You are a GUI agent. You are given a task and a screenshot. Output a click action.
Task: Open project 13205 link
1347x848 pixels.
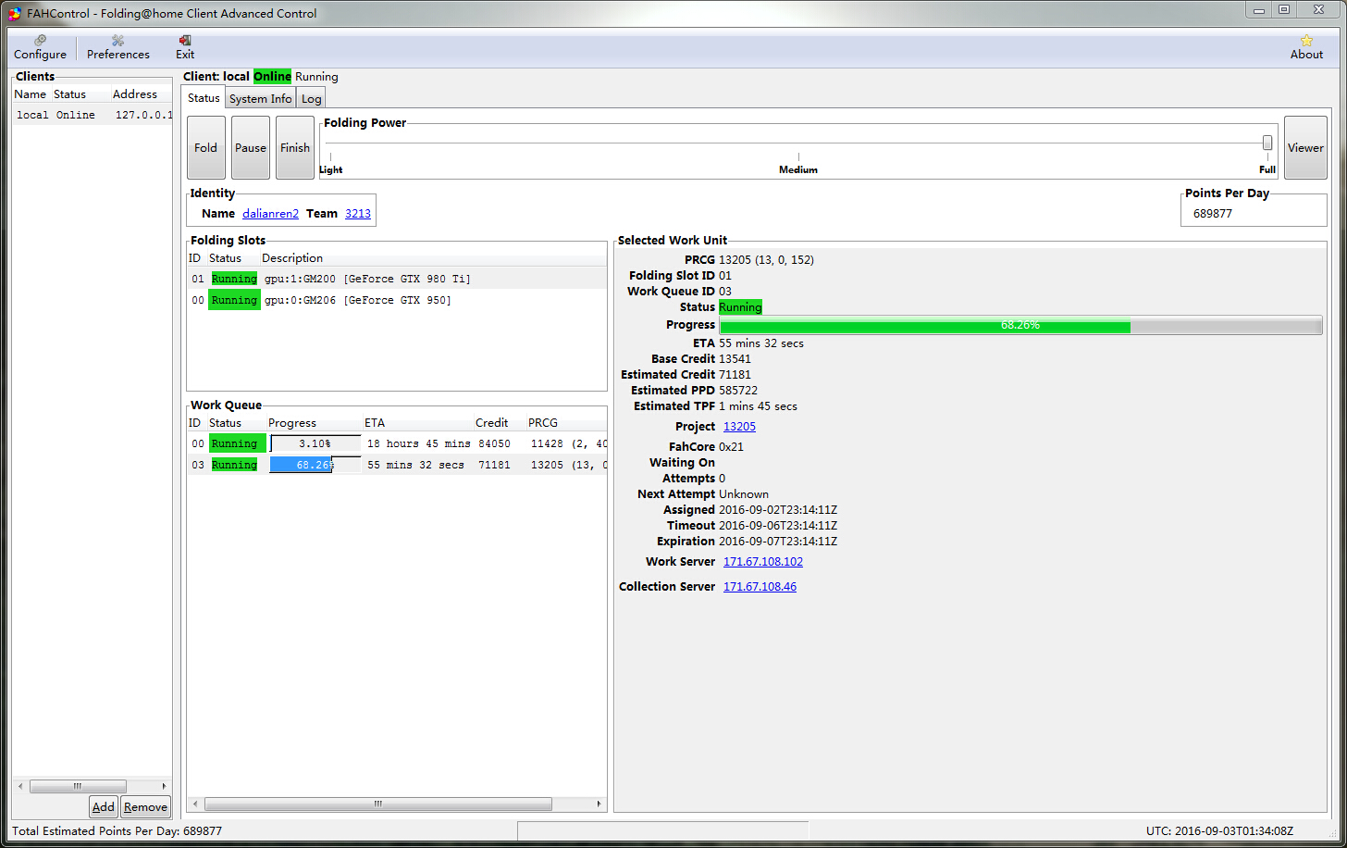coord(739,427)
